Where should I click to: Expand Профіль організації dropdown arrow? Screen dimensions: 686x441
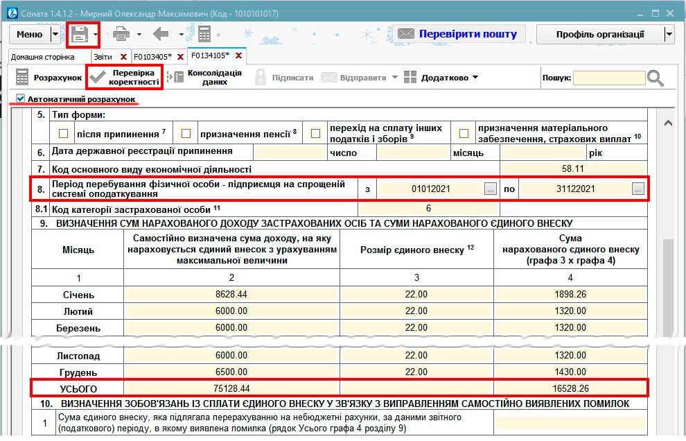(x=669, y=34)
